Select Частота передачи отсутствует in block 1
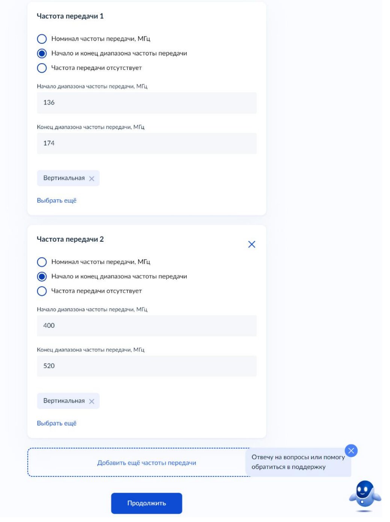This screenshot has height=522, width=390. [x=42, y=68]
